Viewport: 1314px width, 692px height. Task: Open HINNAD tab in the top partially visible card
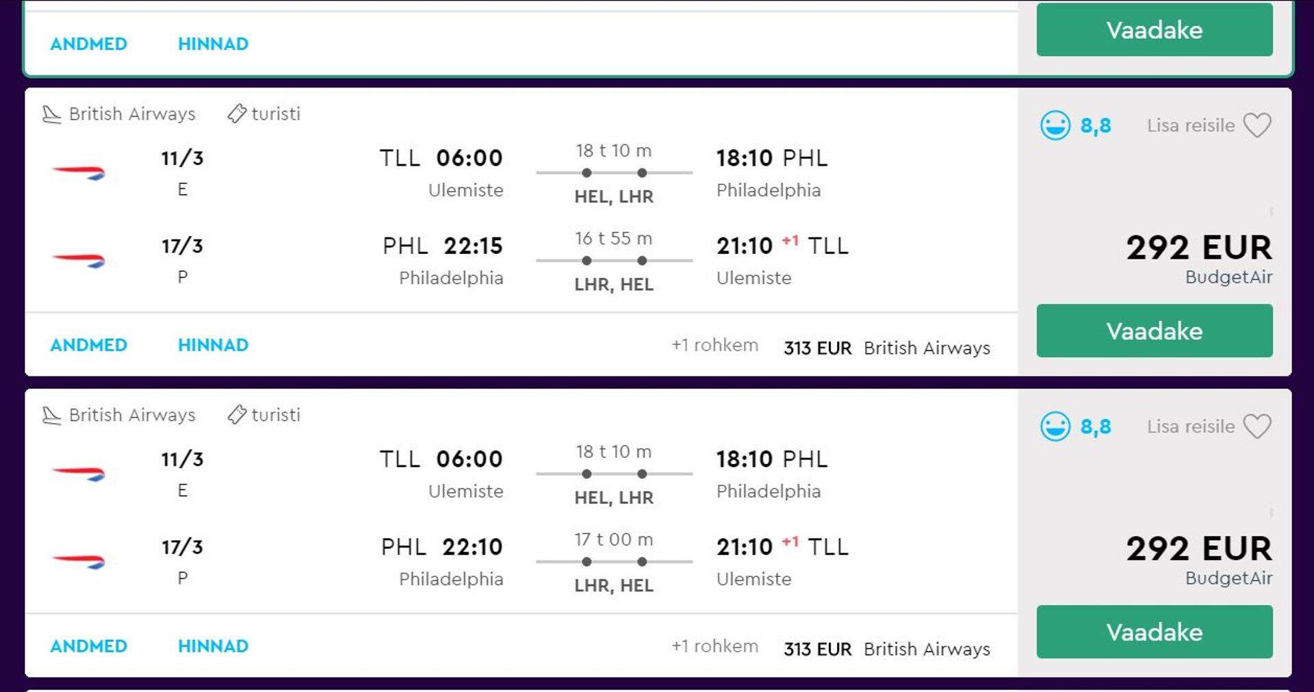point(213,44)
